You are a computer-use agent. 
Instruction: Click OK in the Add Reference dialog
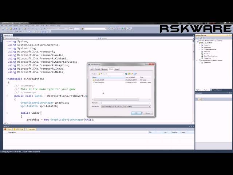136,113
